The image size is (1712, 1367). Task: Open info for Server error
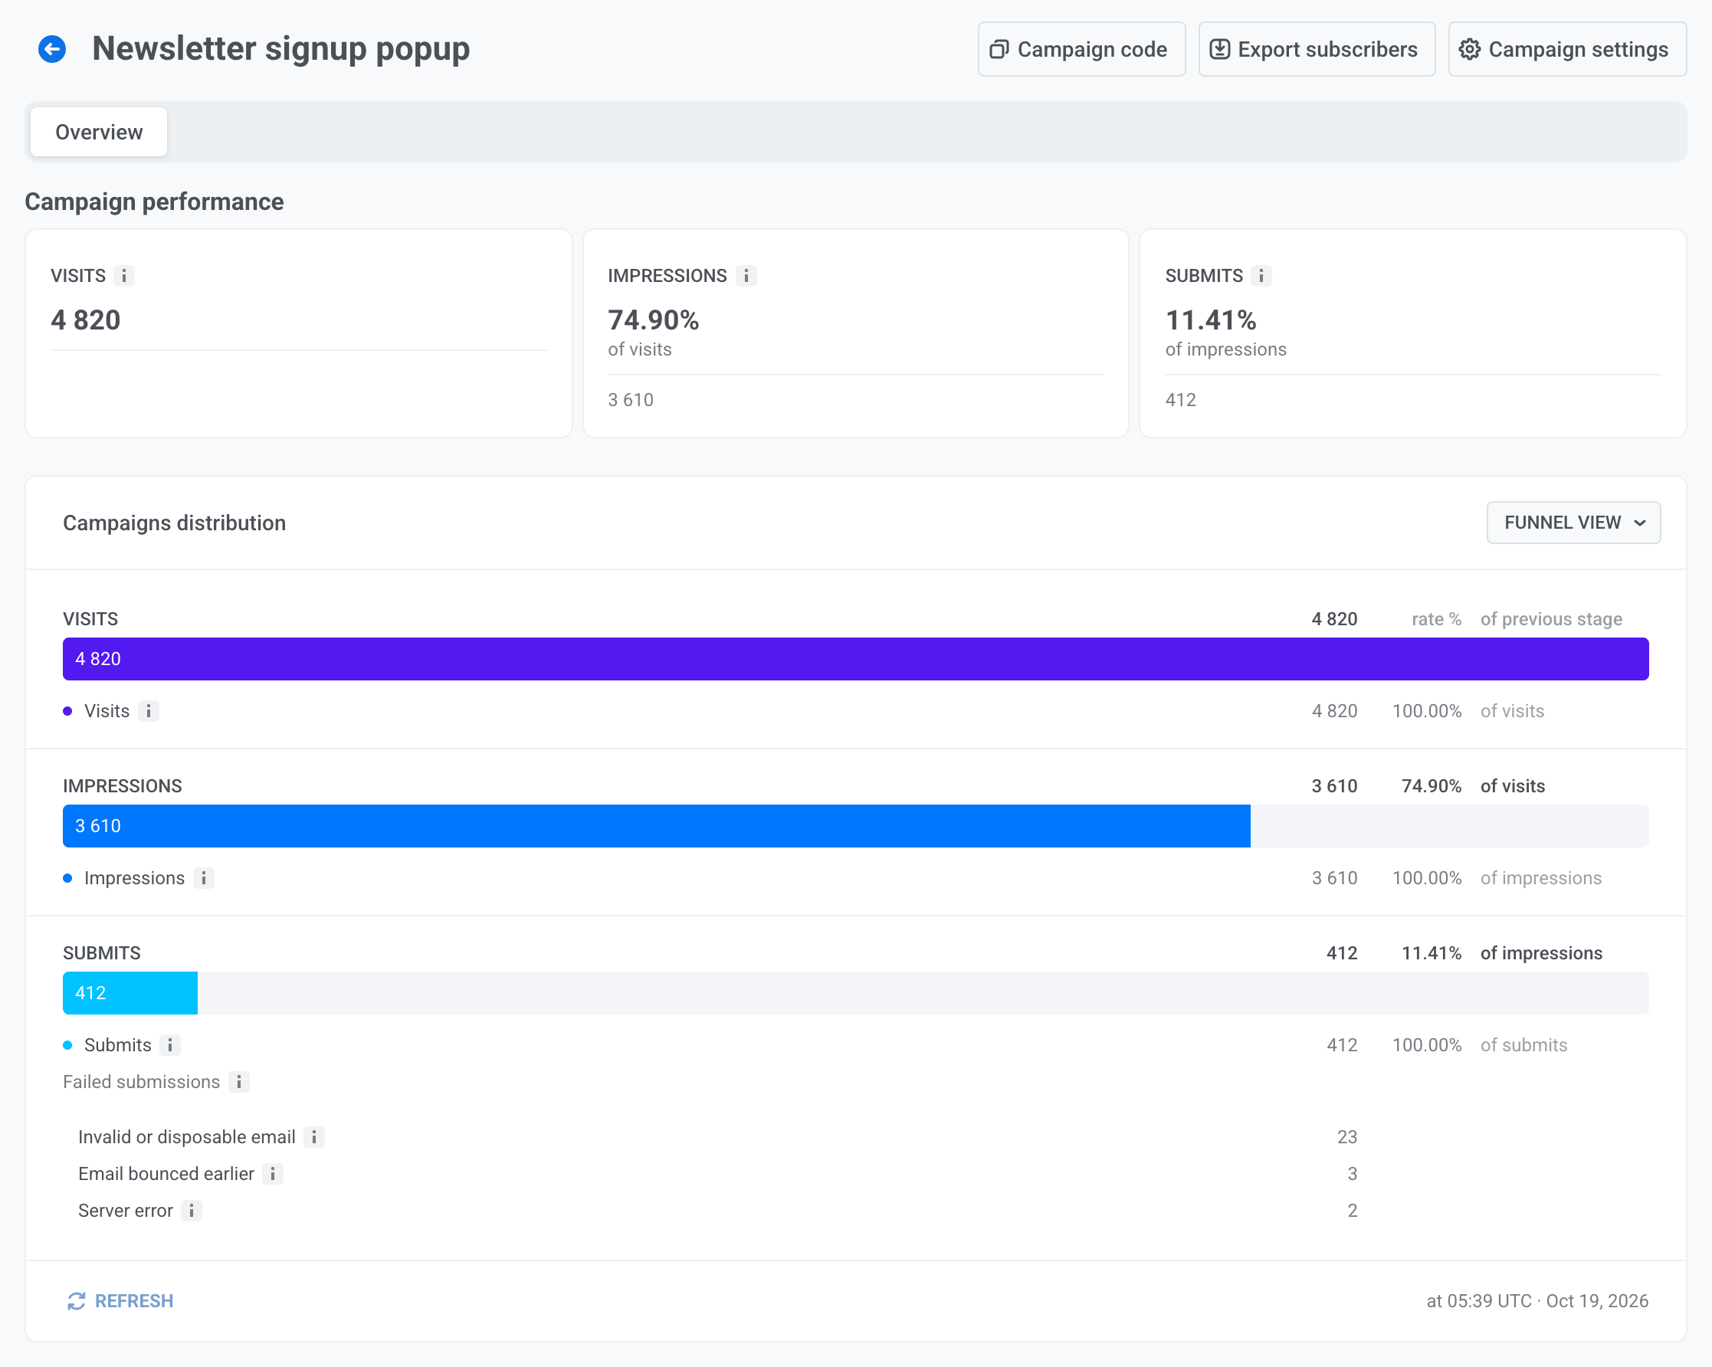[x=192, y=1211]
